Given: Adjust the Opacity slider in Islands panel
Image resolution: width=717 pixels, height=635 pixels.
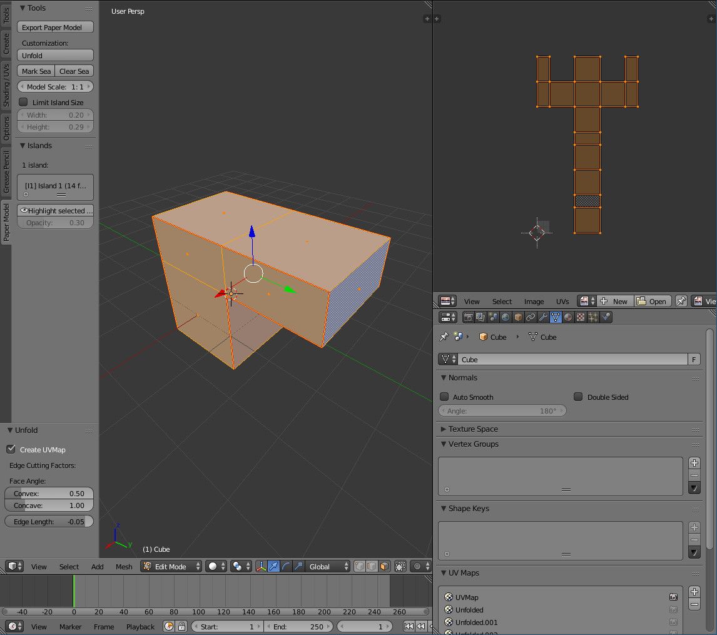Looking at the screenshot, I should (x=55, y=223).
